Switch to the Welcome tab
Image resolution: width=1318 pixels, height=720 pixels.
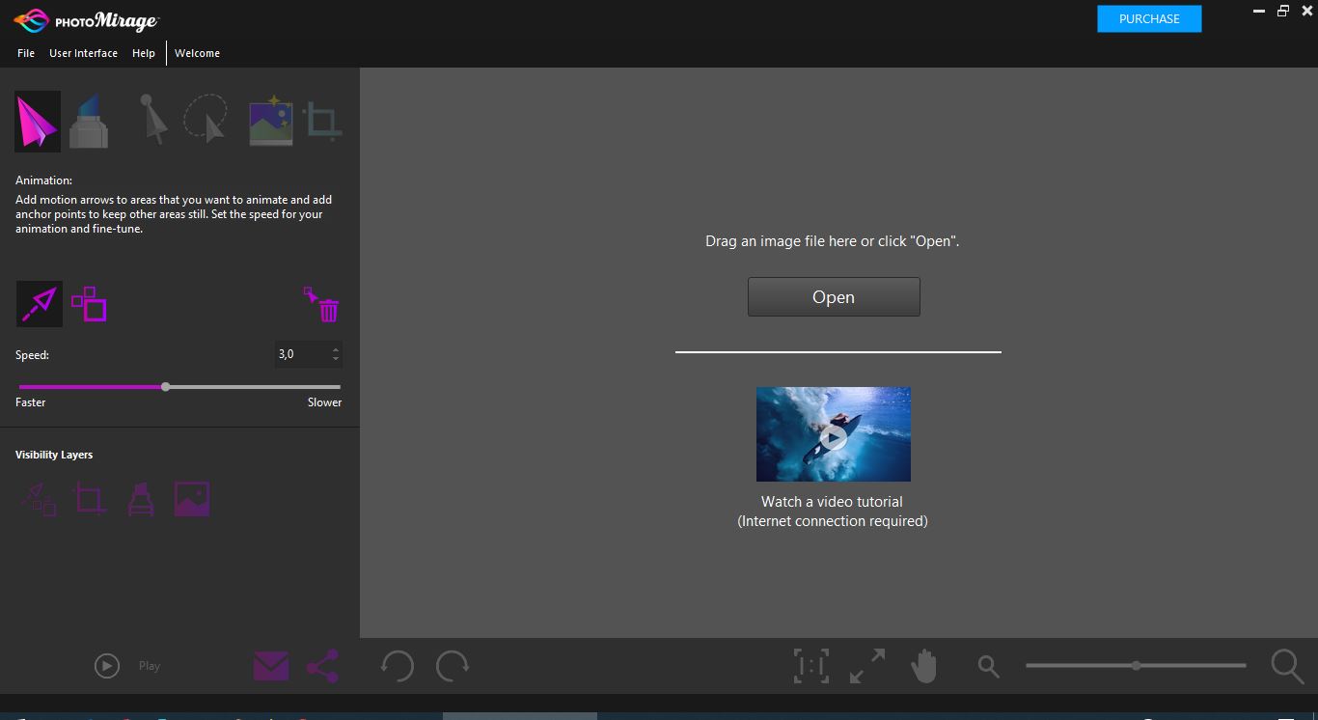pos(198,53)
